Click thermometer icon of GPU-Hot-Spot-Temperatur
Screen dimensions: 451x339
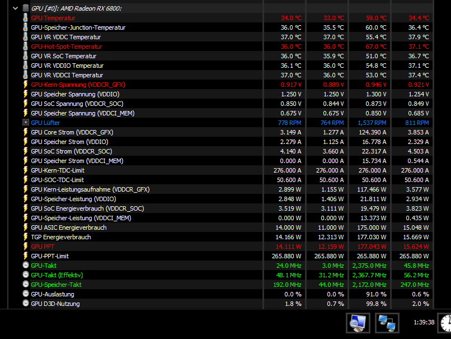coord(25,47)
